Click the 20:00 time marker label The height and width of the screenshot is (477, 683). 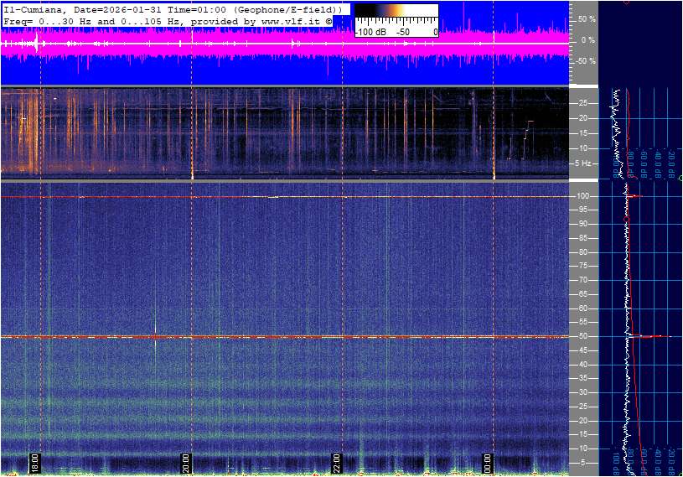[x=186, y=464]
